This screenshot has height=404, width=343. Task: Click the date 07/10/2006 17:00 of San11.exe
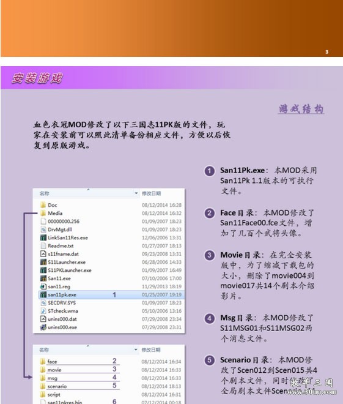[x=161, y=279]
